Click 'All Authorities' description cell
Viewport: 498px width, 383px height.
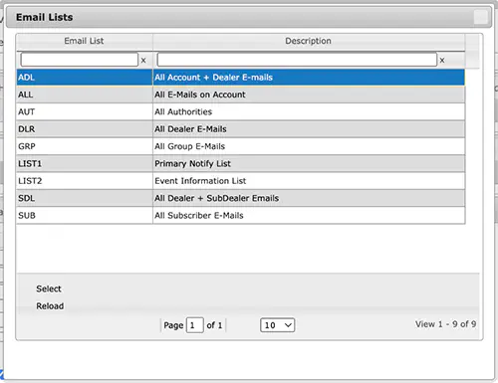point(309,111)
